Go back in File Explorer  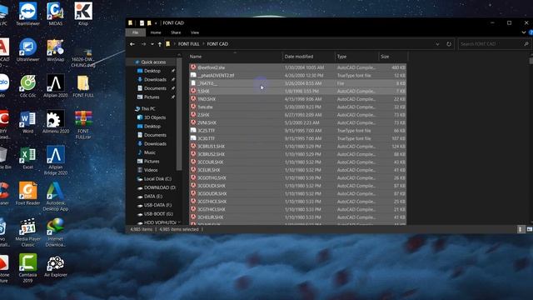132,44
